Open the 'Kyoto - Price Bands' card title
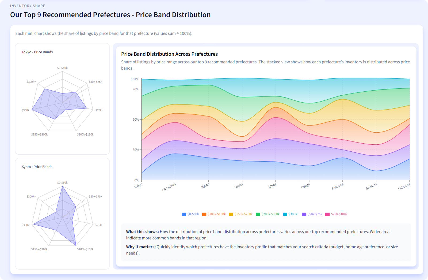 point(37,167)
